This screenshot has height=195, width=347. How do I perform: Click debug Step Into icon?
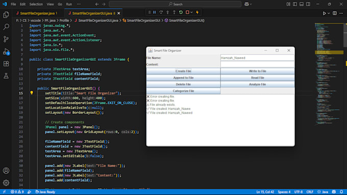pyautogui.click(x=168, y=12)
